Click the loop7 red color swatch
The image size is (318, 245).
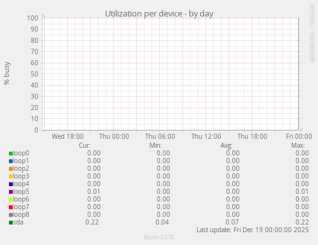11,207
